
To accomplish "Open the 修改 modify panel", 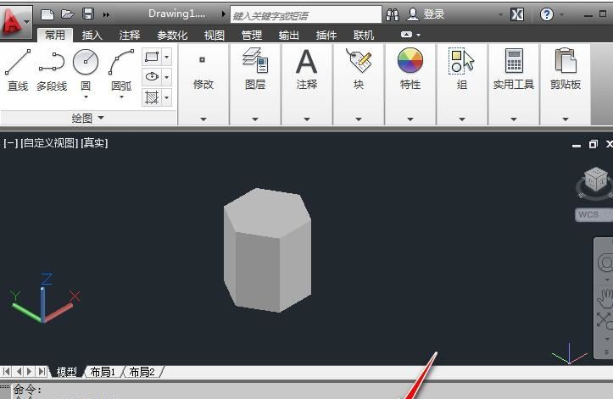I will click(203, 84).
